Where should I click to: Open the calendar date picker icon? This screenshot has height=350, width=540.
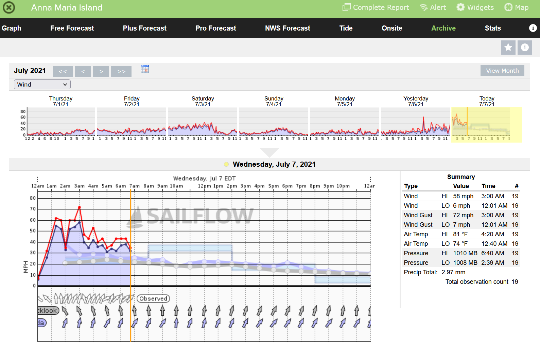coord(145,69)
